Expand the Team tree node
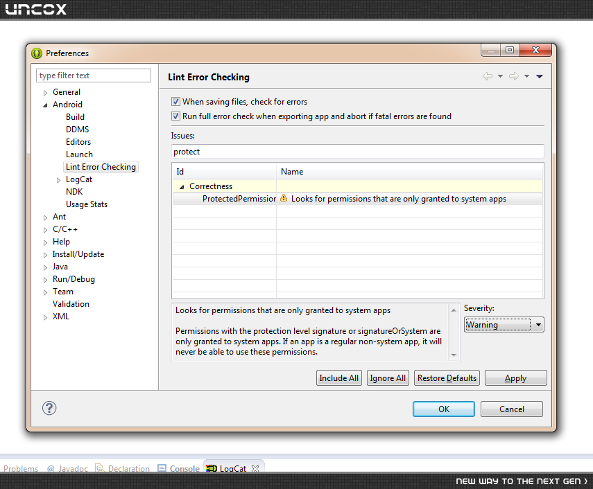Screen dimensions: 593x489 coord(45,292)
